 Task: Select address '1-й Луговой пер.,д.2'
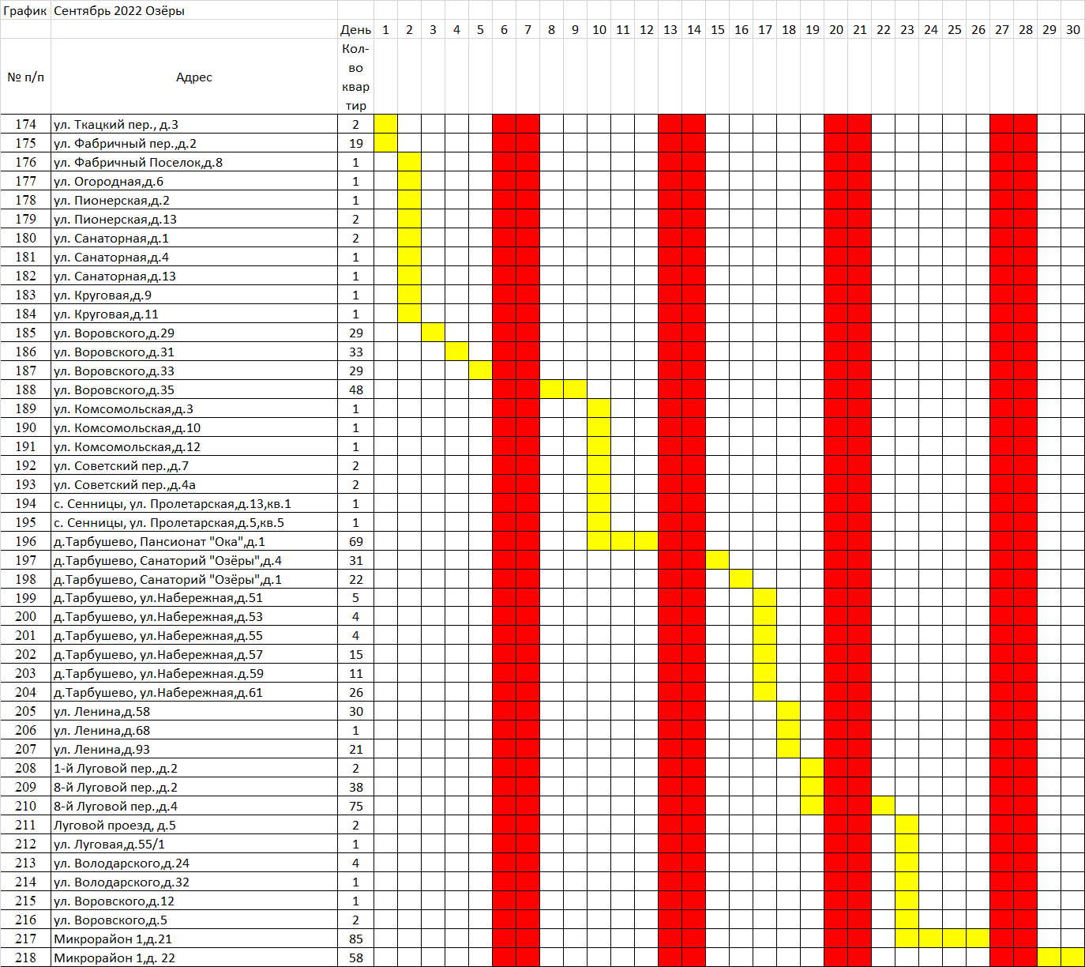[194, 768]
